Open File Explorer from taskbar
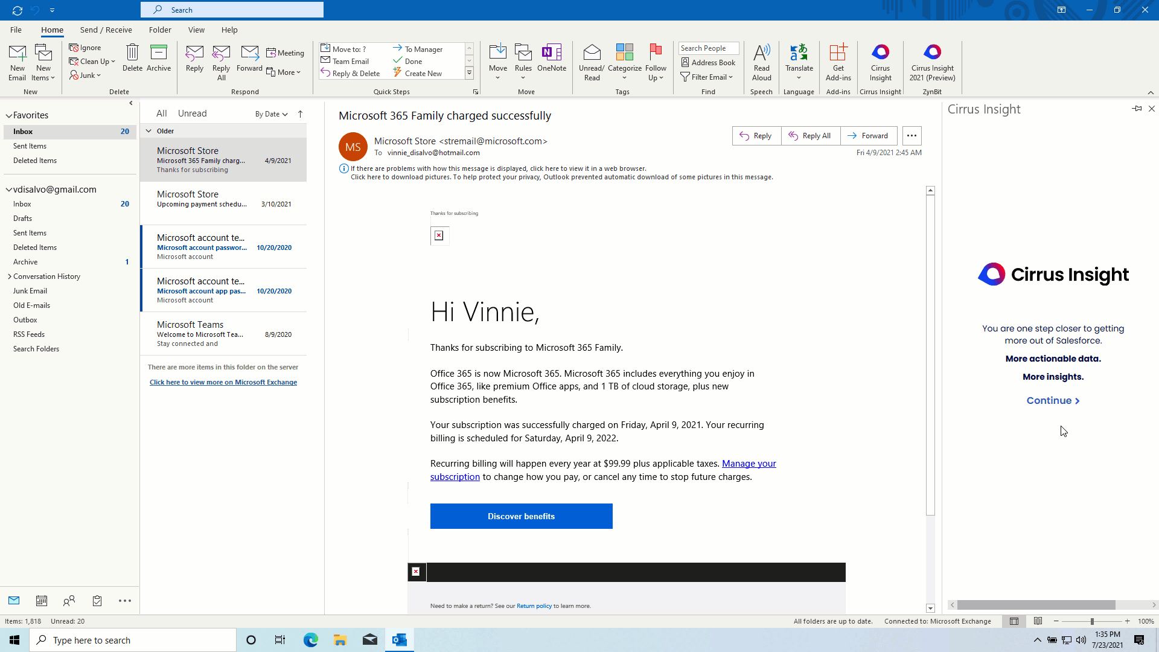This screenshot has width=1159, height=652. (340, 640)
